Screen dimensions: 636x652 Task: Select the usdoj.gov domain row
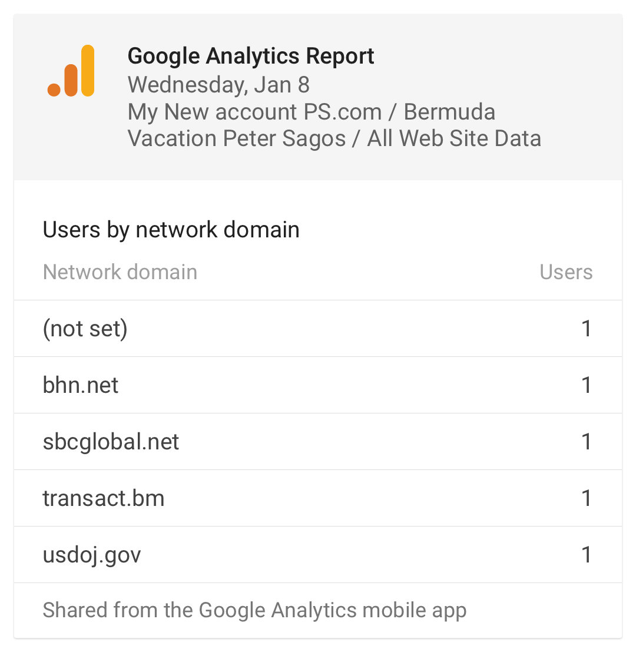[318, 555]
